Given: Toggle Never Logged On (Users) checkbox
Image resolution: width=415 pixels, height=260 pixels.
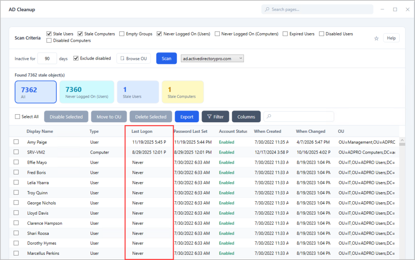Looking at the screenshot, I should (159, 34).
